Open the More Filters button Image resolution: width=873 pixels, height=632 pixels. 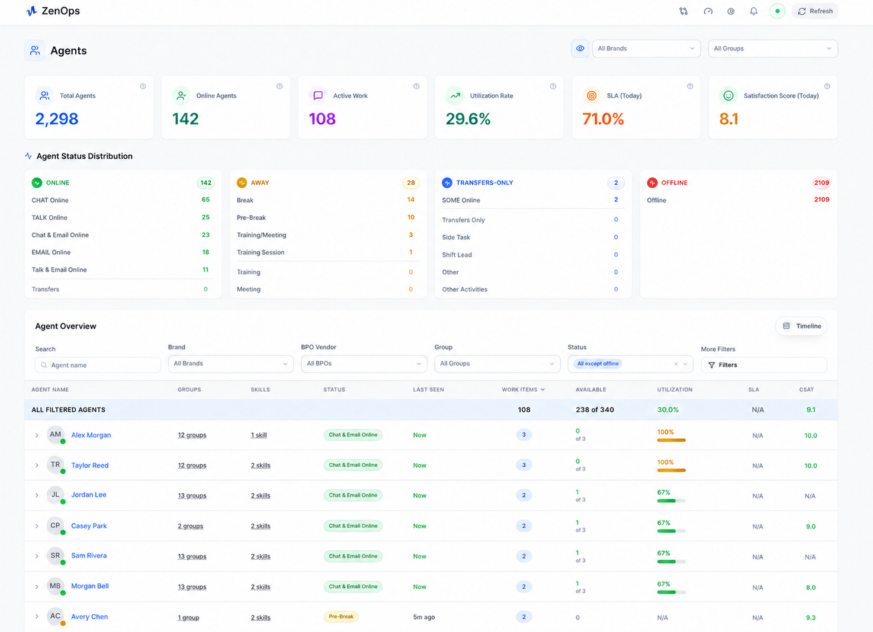coord(763,365)
